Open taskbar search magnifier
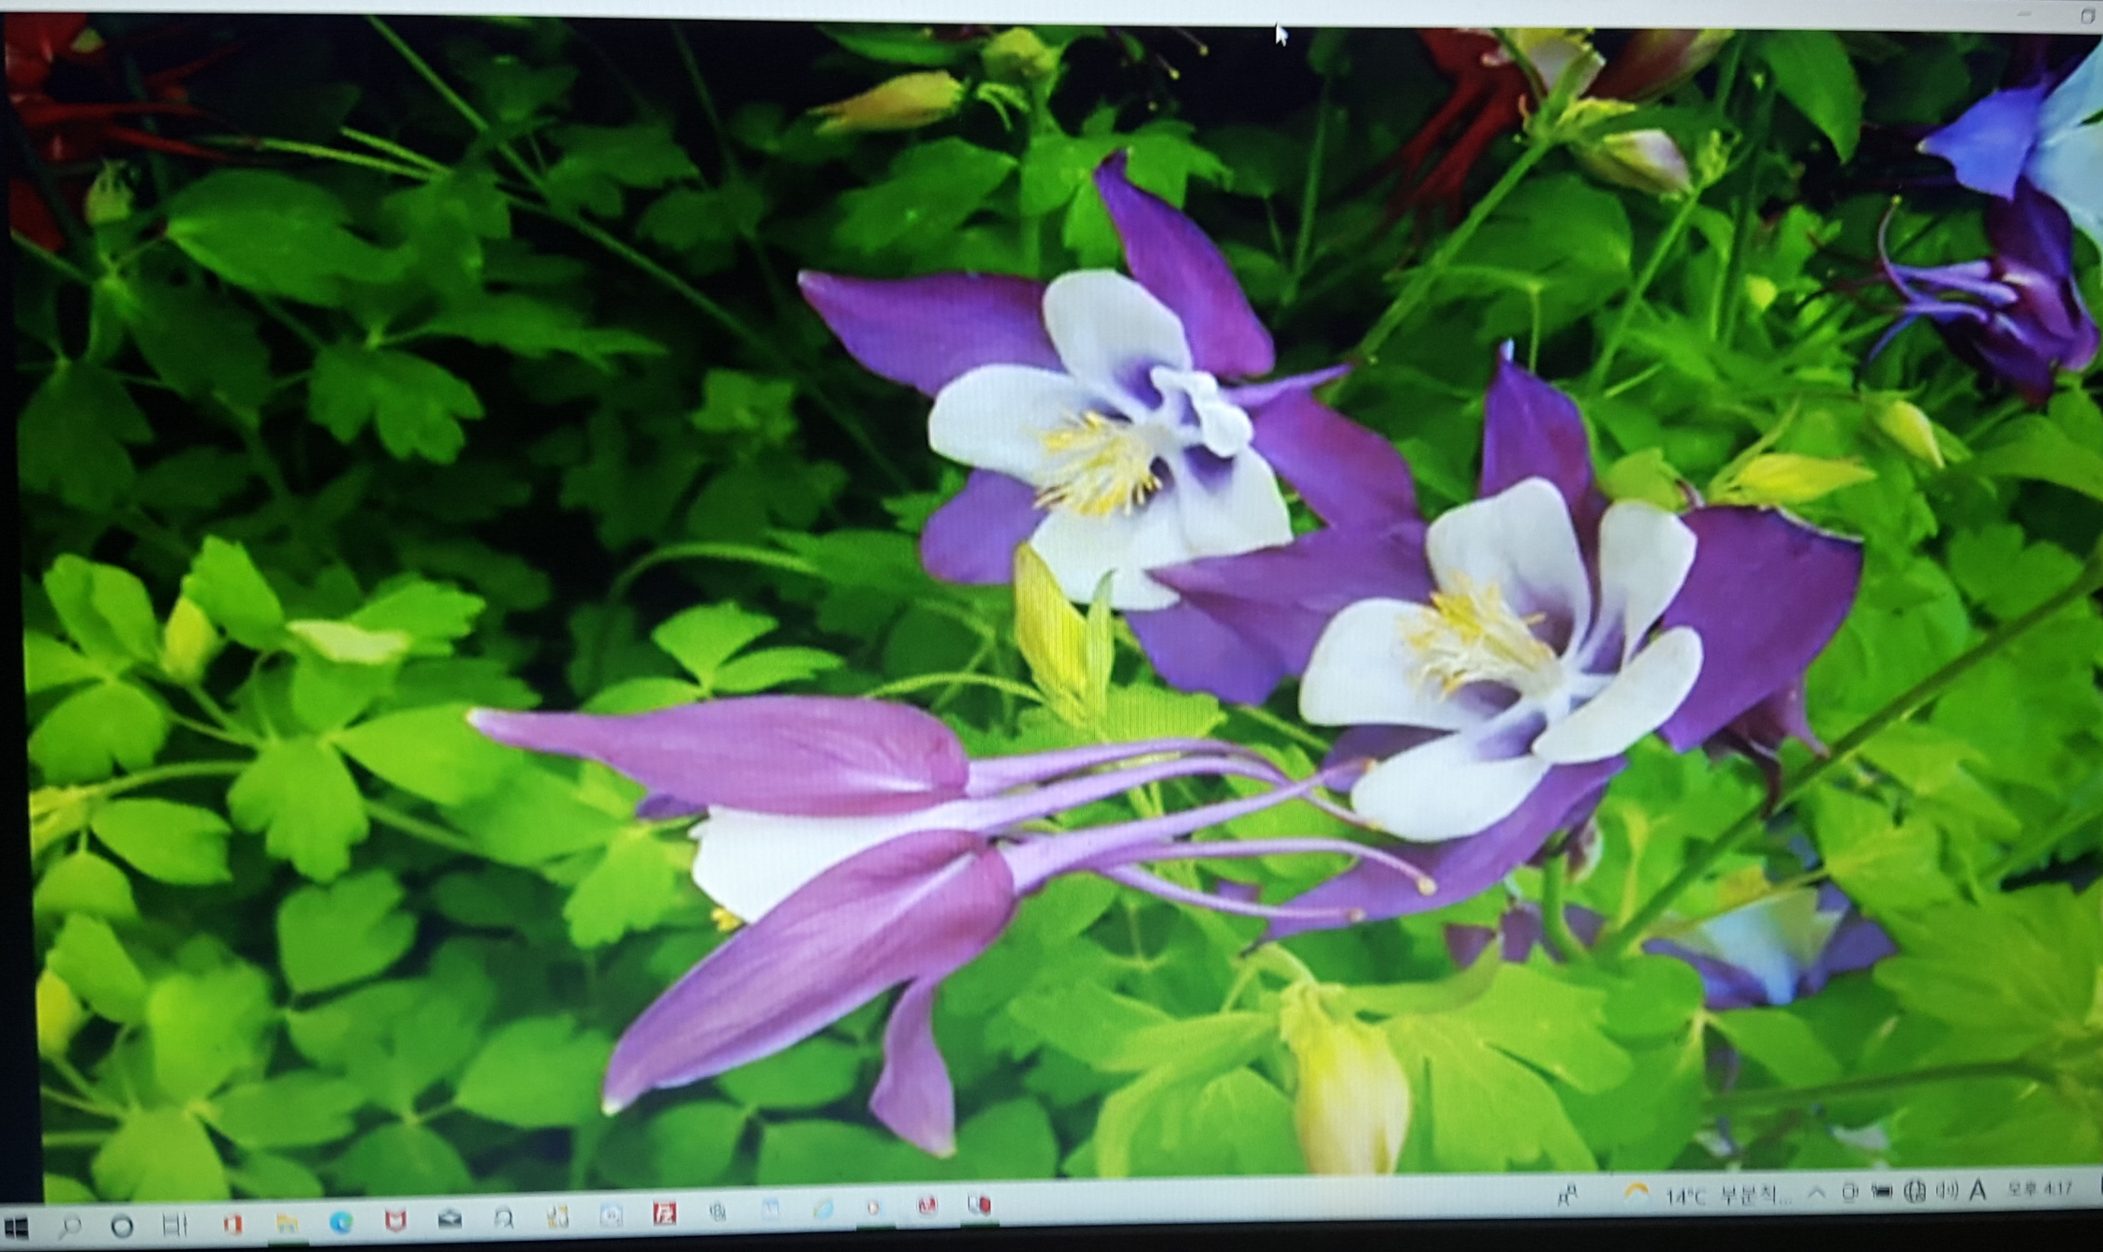 (69, 1226)
